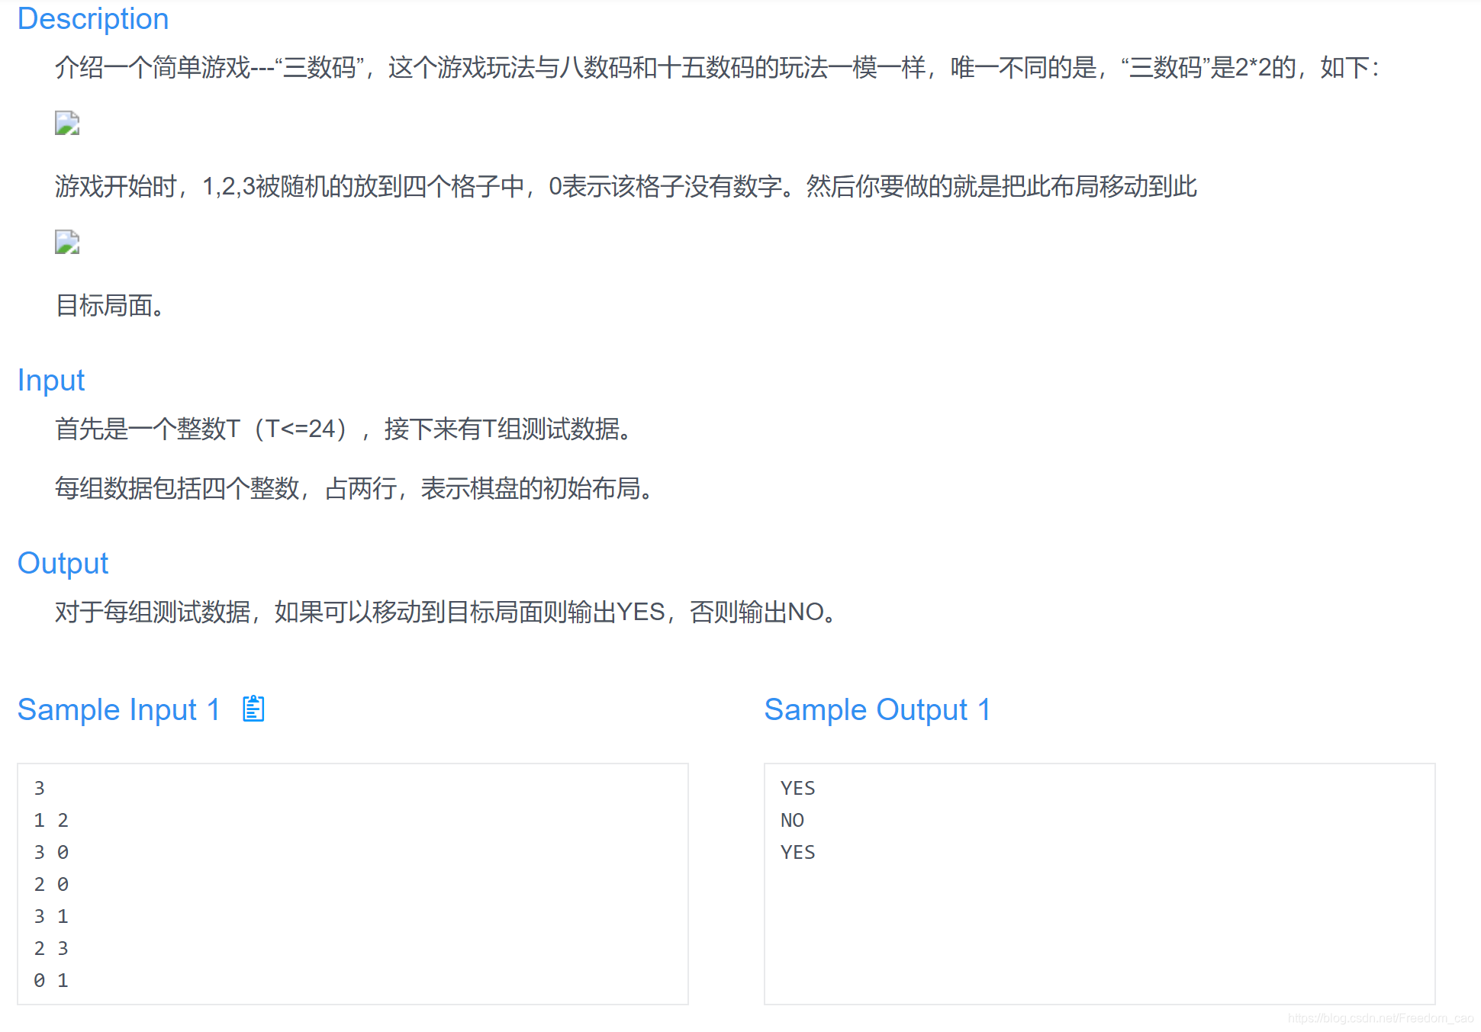Viewport: 1481px width, 1032px height.
Task: Click '0 1' row in sample input
Action: 51,980
